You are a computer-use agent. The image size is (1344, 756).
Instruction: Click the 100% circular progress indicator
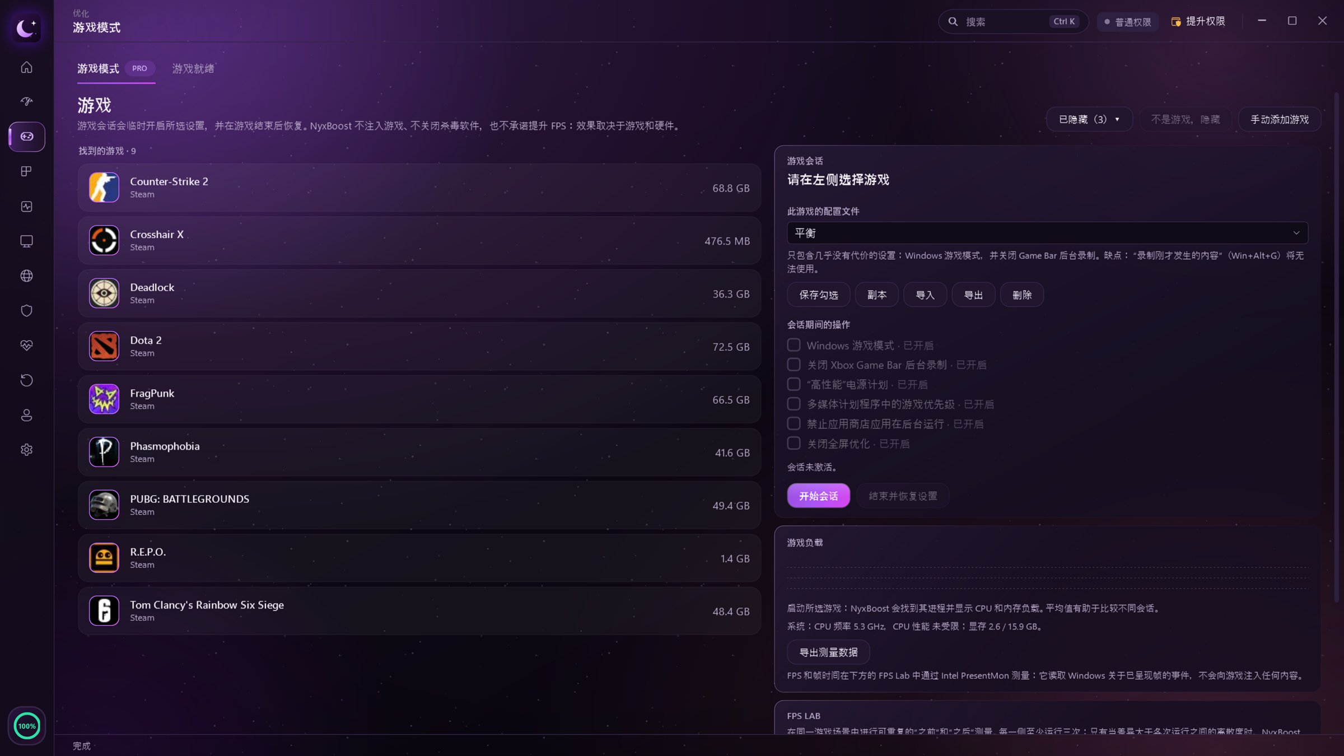(x=26, y=726)
